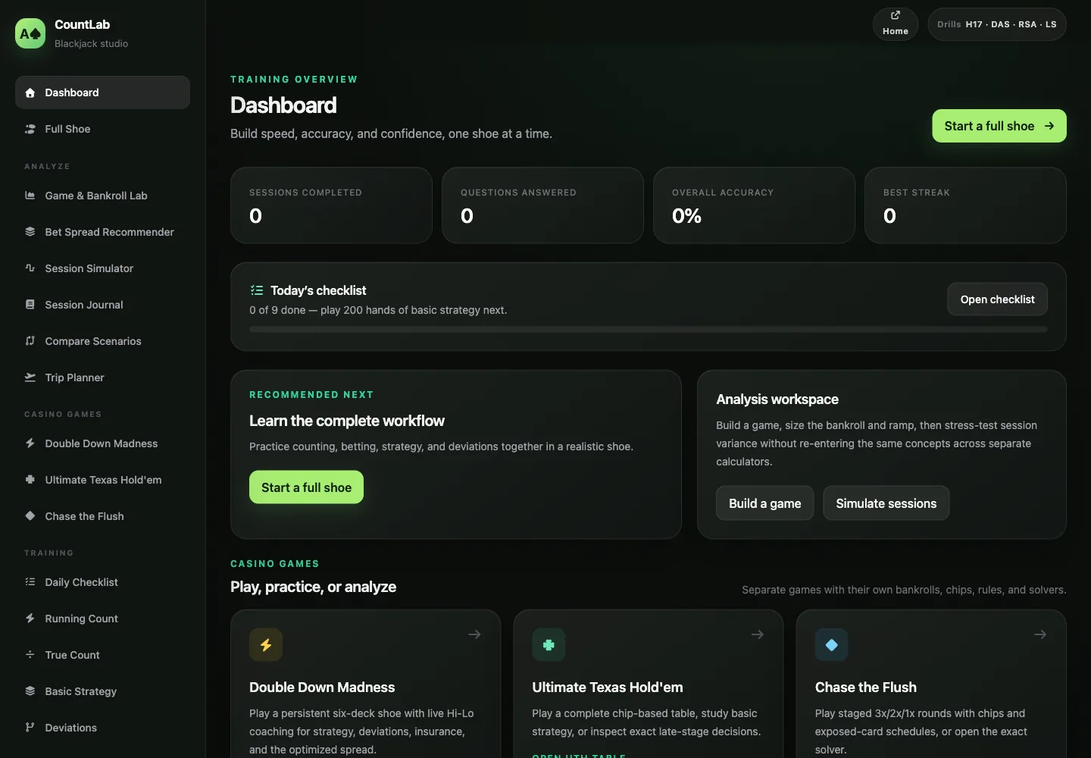Click the Double Down Madness bolt icon in sidebar
1091x758 pixels.
[x=30, y=443]
